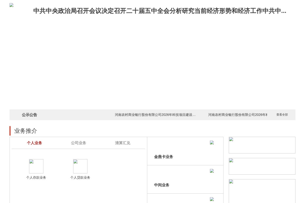Screen dimensions: 305x203
Task: Open the Politburo meeting headline link
Action: [x=160, y=11]
